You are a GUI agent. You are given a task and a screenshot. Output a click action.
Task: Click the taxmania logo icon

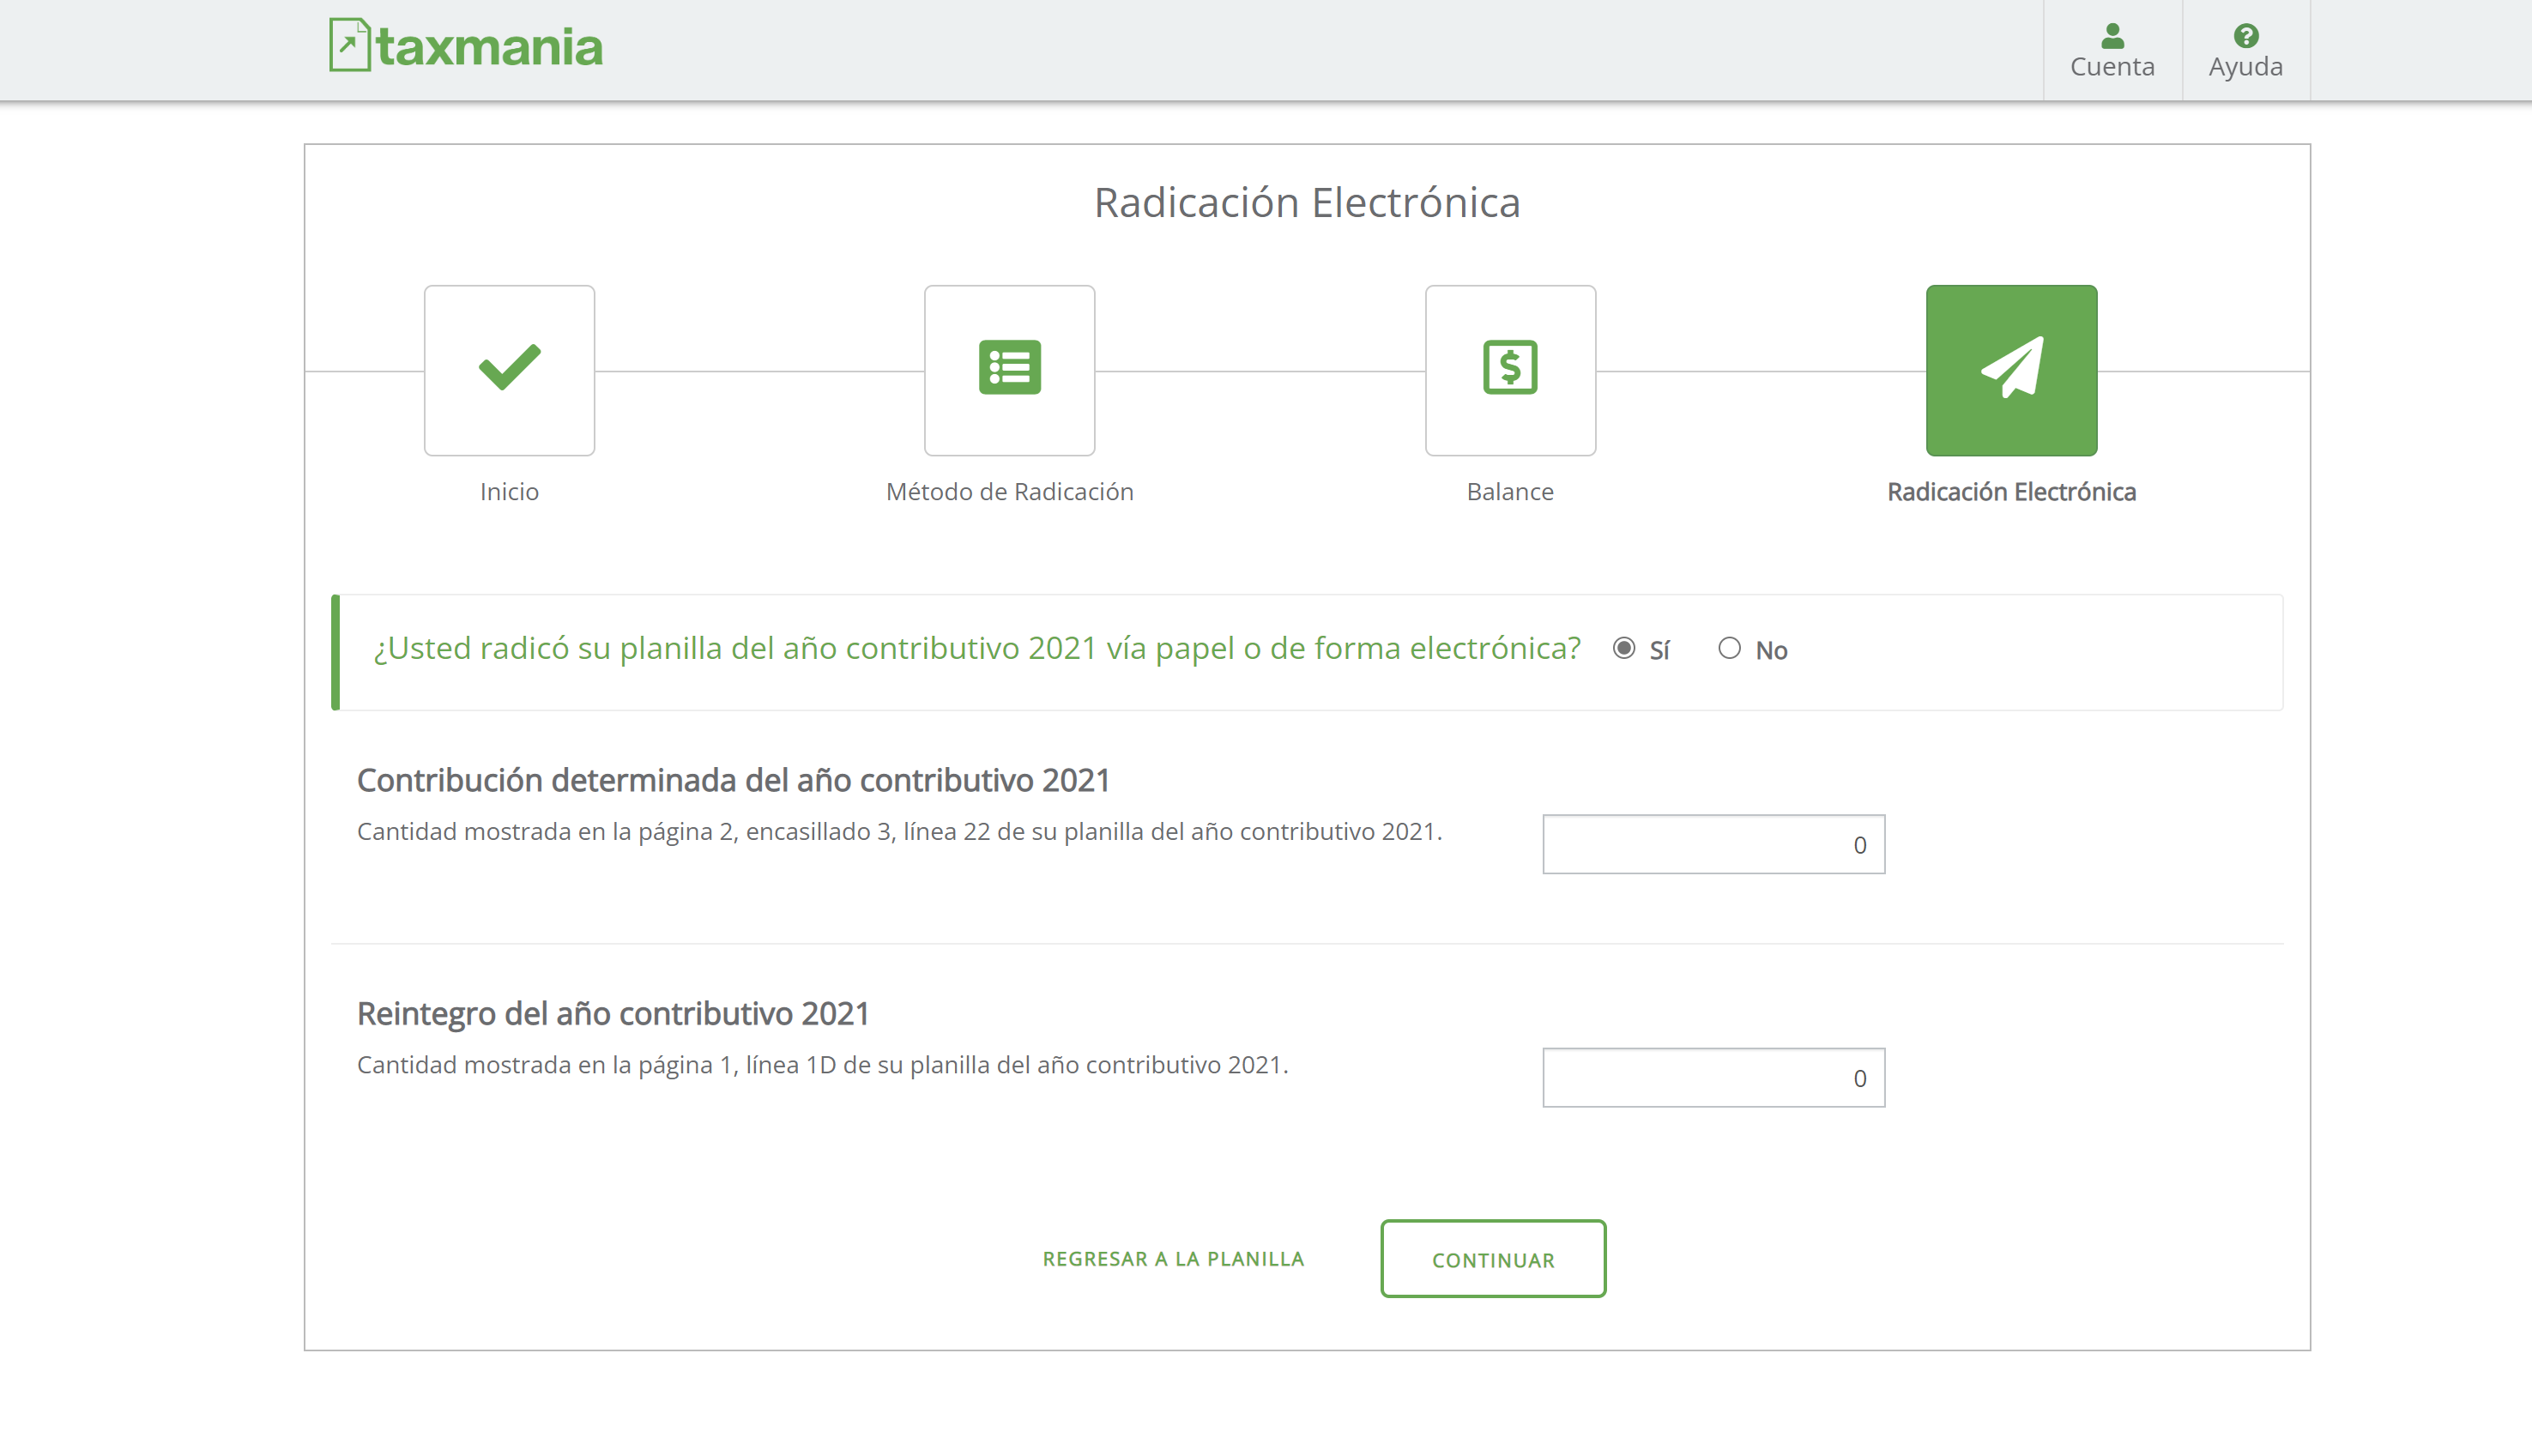coord(349,45)
